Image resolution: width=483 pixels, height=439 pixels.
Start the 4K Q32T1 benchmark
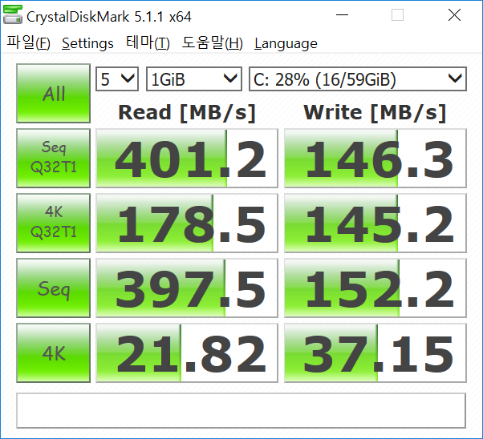[53, 223]
